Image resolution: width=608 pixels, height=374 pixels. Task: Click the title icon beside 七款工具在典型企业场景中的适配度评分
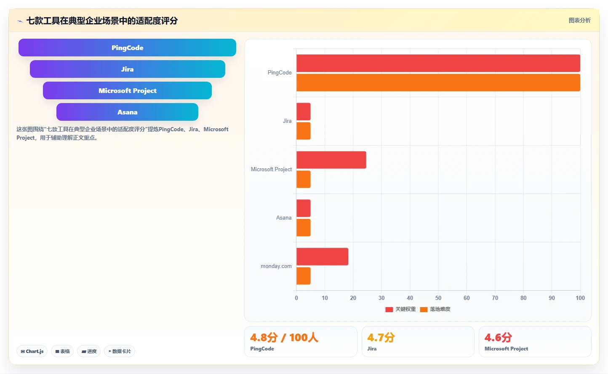point(20,21)
